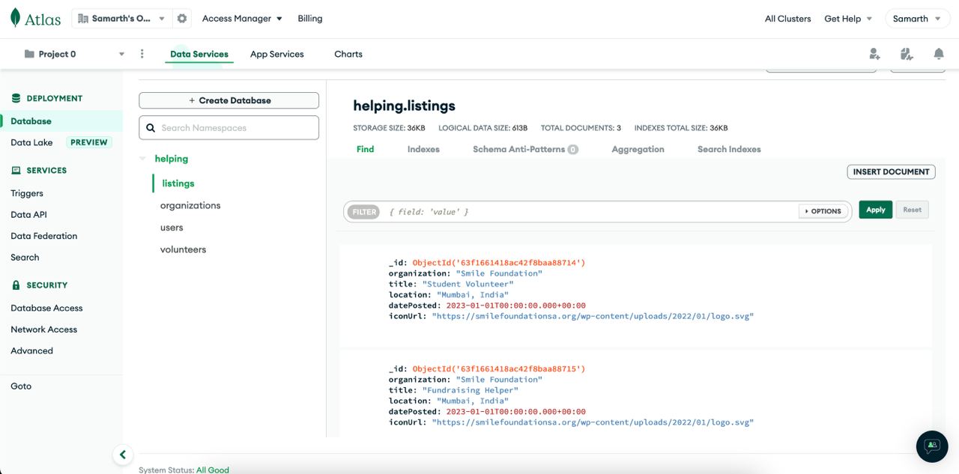Click the PREVIEW badge beside Data Lake
The image size is (959, 474).
click(x=89, y=142)
